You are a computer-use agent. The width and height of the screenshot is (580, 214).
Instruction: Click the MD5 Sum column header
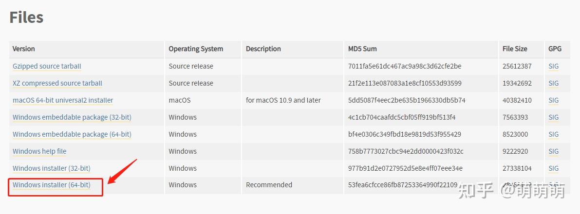pyautogui.click(x=362, y=49)
